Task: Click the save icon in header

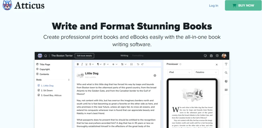Action: [x=211, y=56]
